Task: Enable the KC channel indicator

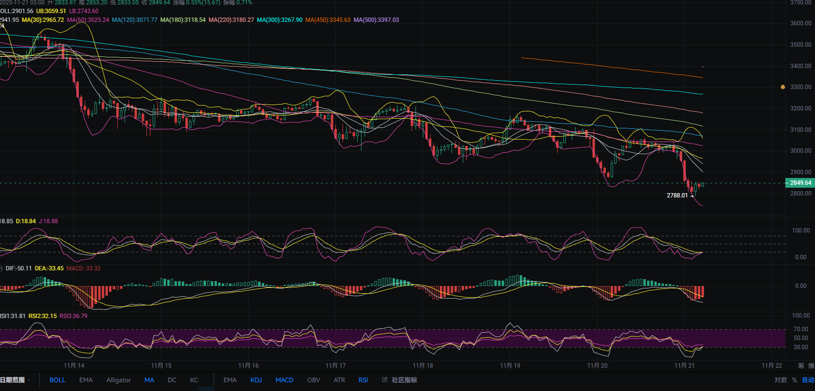Action: pyautogui.click(x=194, y=380)
